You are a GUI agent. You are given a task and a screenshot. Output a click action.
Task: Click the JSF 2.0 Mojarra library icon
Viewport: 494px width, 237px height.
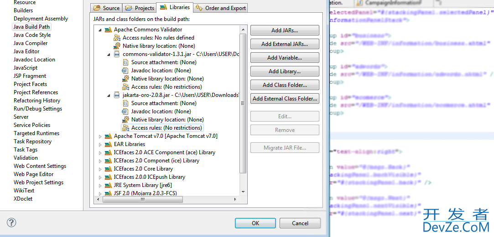pos(109,193)
